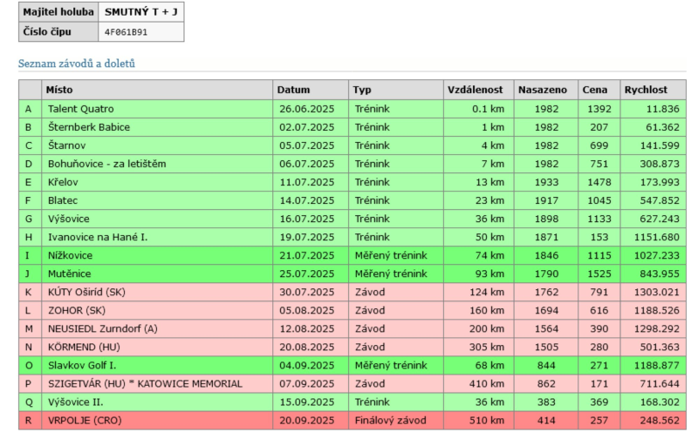This screenshot has width=698, height=439.
Task: Click the Cena column header
Action: (x=594, y=90)
